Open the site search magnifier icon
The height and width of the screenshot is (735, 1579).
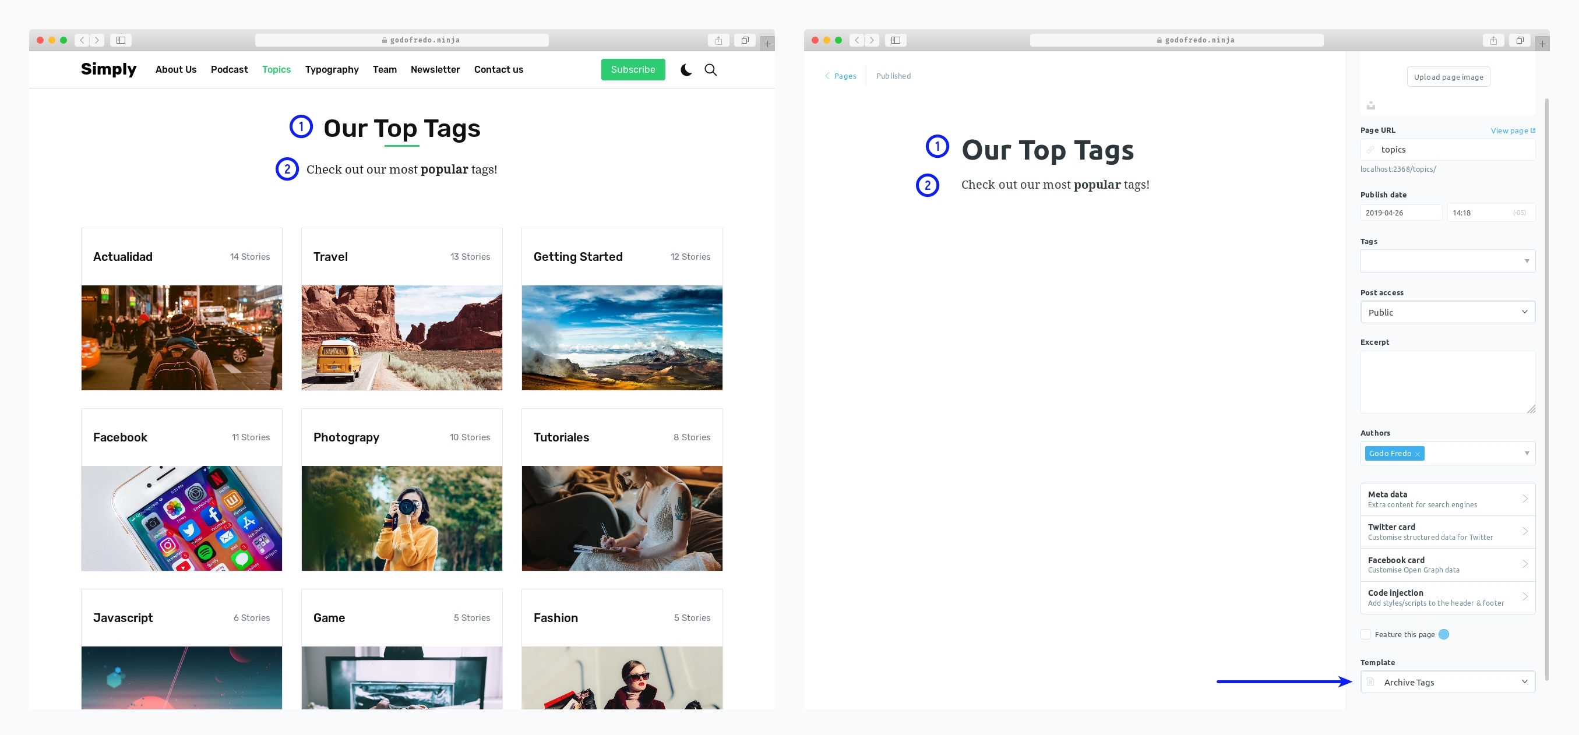pyautogui.click(x=710, y=70)
